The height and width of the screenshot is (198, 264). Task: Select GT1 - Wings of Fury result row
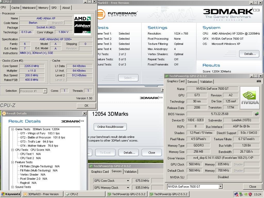tap(40, 133)
